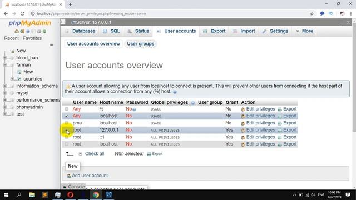Open the Settings tab

pos(275,31)
